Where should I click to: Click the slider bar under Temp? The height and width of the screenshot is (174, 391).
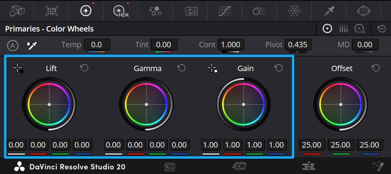click(x=96, y=52)
